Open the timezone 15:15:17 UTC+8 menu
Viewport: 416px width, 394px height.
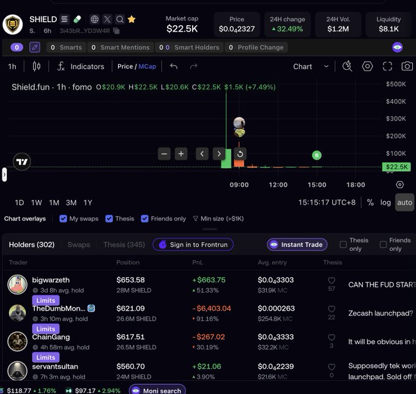point(327,203)
